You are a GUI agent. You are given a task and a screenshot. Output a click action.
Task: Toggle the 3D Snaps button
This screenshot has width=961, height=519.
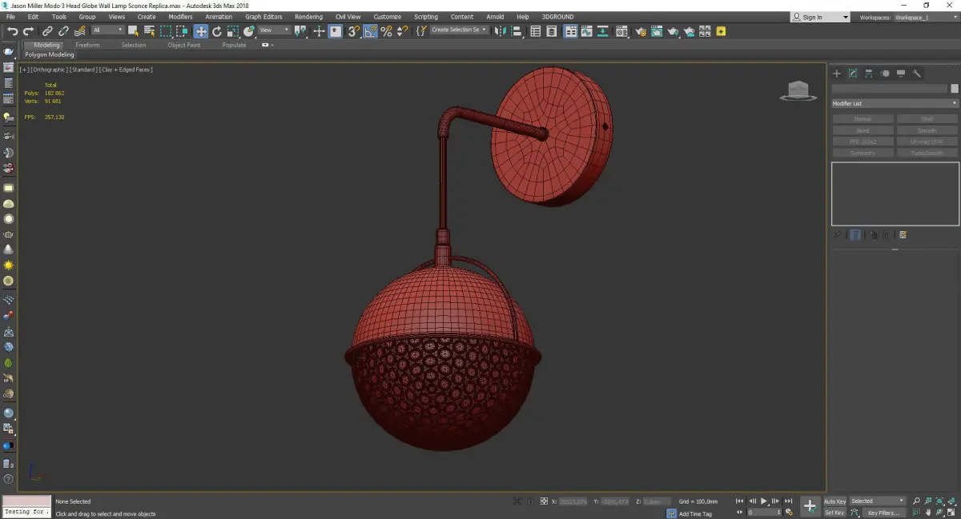click(353, 31)
